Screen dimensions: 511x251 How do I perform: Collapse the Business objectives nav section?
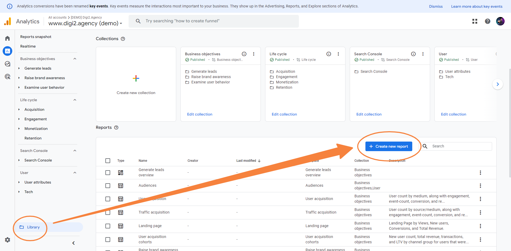[x=75, y=59]
